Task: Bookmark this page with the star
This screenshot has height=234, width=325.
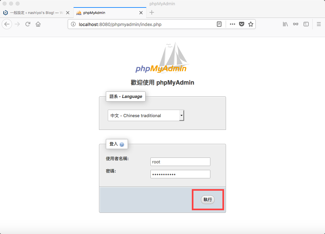Action: 251,24
